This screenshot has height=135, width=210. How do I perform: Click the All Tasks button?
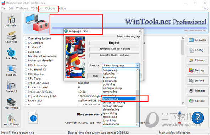coord(198,40)
